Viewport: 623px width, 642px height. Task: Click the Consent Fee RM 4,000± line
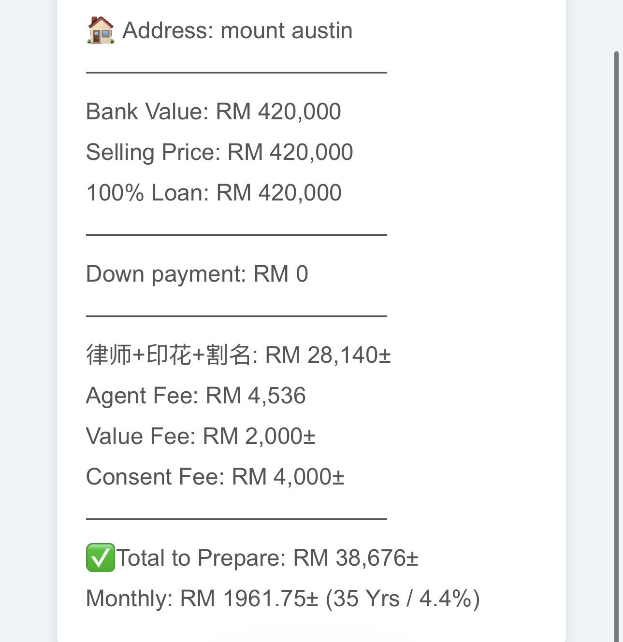pos(215,477)
